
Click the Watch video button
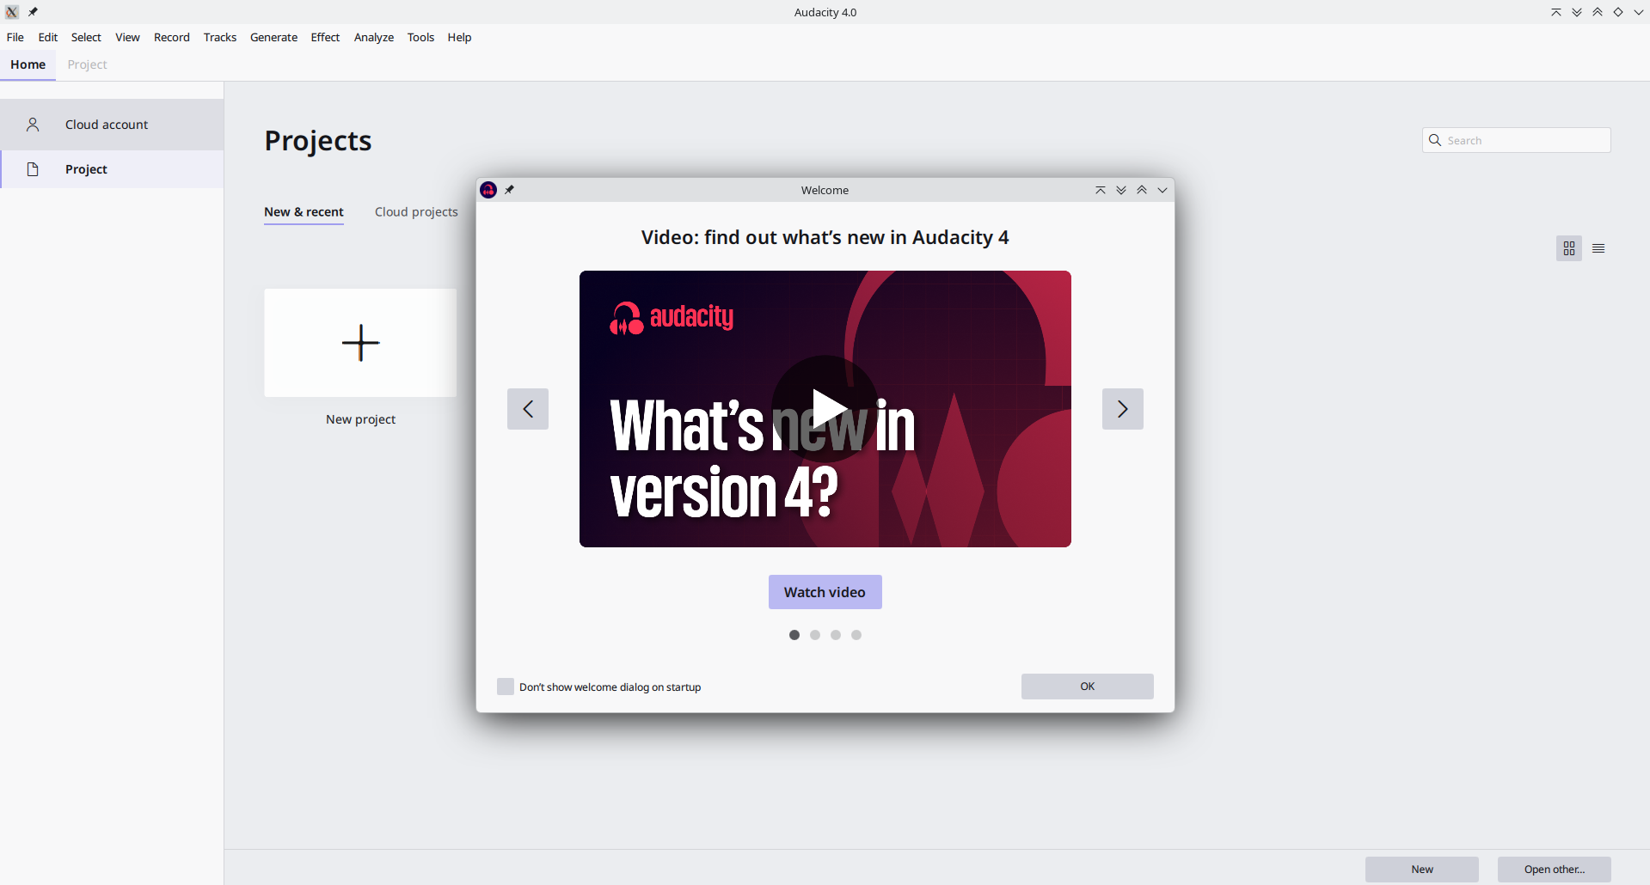(x=825, y=592)
